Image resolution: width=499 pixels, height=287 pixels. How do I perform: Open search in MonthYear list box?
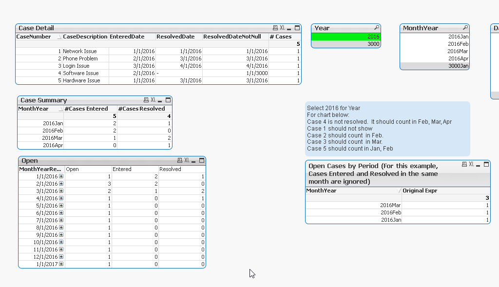pos(465,28)
